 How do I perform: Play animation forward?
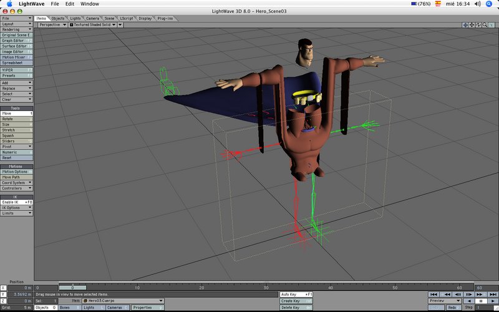493,301
